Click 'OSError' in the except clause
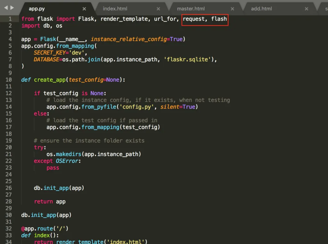Screen dimensions: 328x244 [67, 161]
